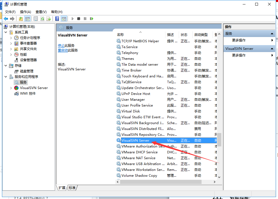Screen dimensions: 278x199
Task: Open 更多操作 under 服务 actions
Action: 239,40
